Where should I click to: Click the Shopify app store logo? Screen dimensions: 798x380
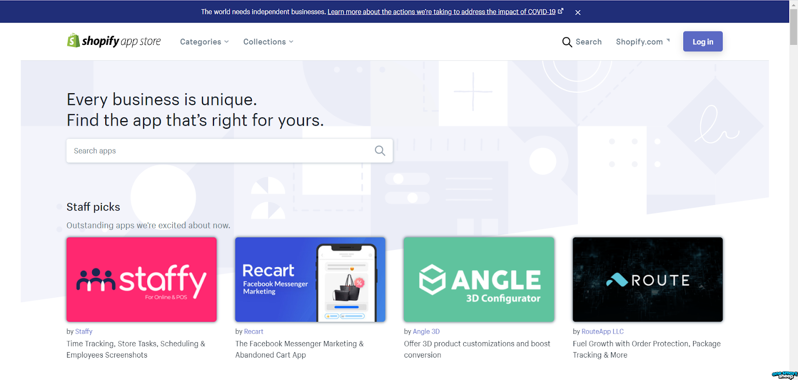(114, 41)
